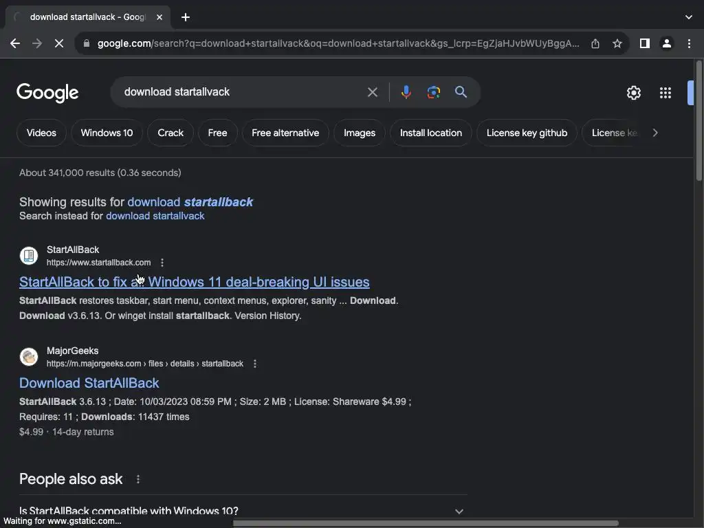Select the Install location filter chip

click(431, 133)
